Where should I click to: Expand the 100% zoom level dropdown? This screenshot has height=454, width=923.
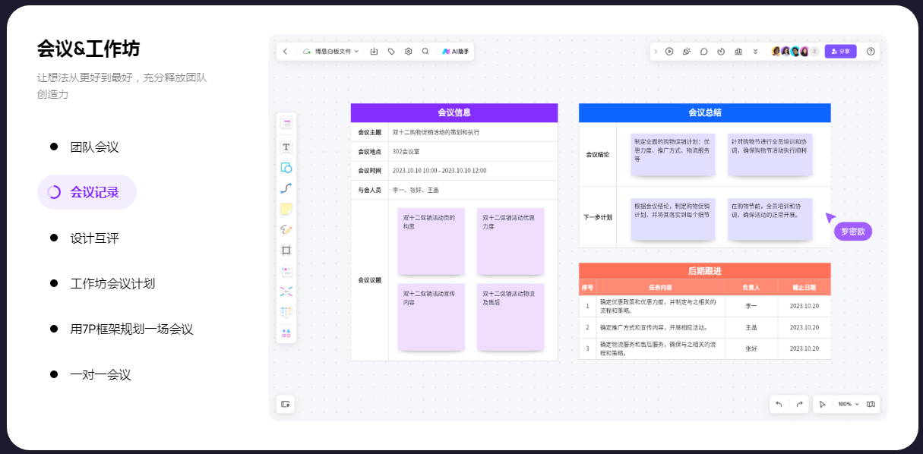(849, 404)
